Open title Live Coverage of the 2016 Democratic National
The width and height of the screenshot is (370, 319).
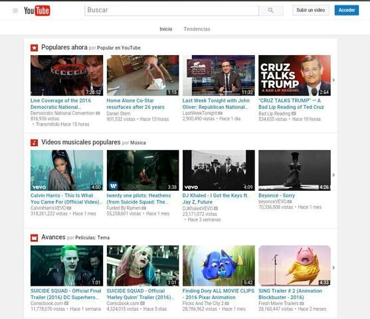click(x=61, y=104)
